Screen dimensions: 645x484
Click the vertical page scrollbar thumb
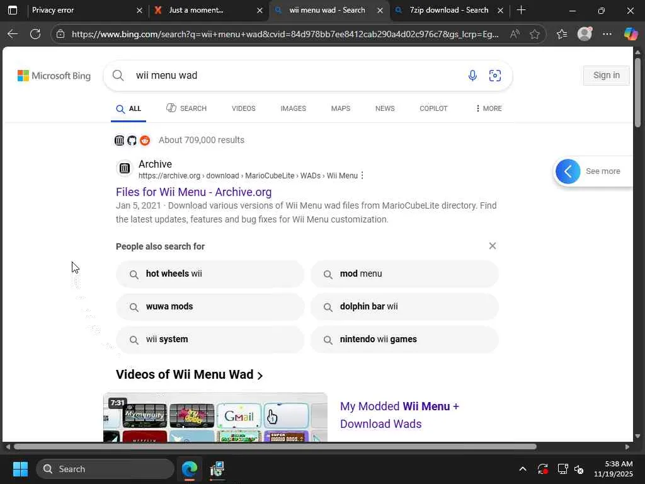[x=637, y=92]
